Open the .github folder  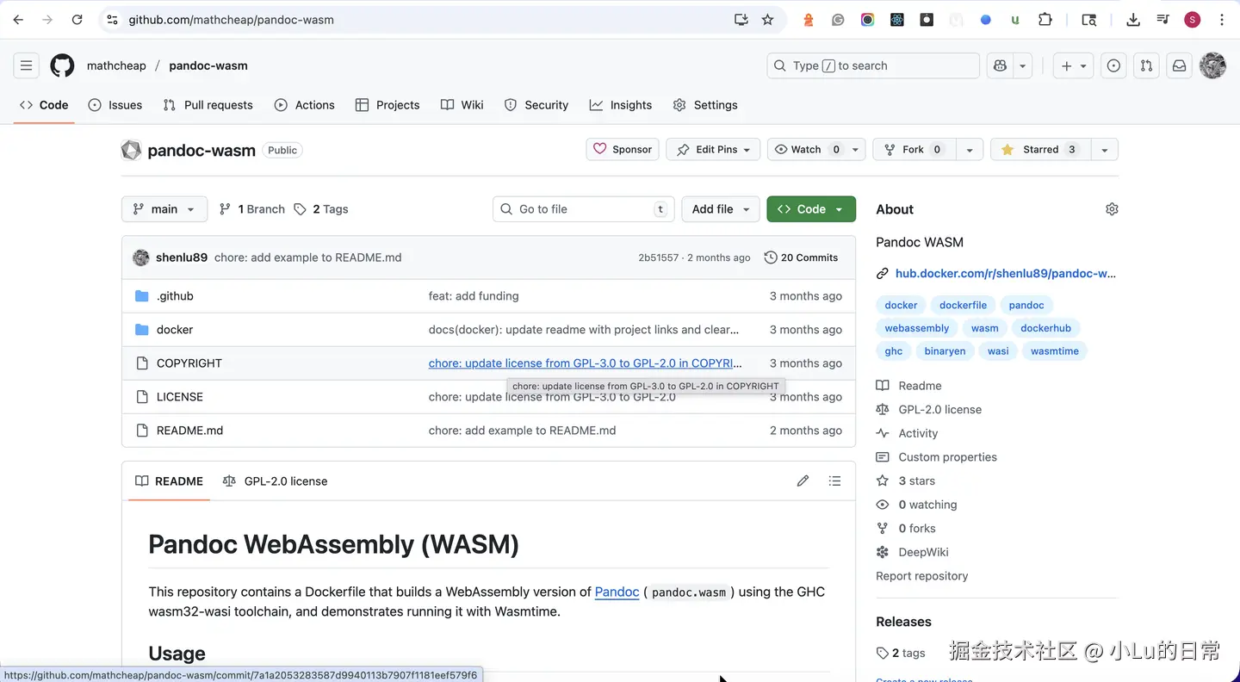tap(175, 296)
